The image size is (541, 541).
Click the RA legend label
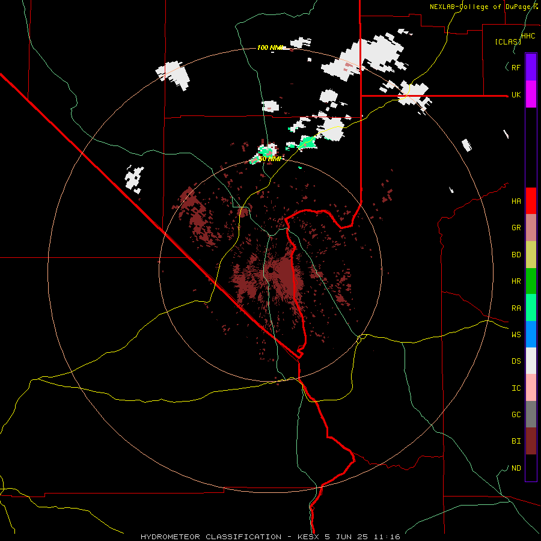[516, 308]
